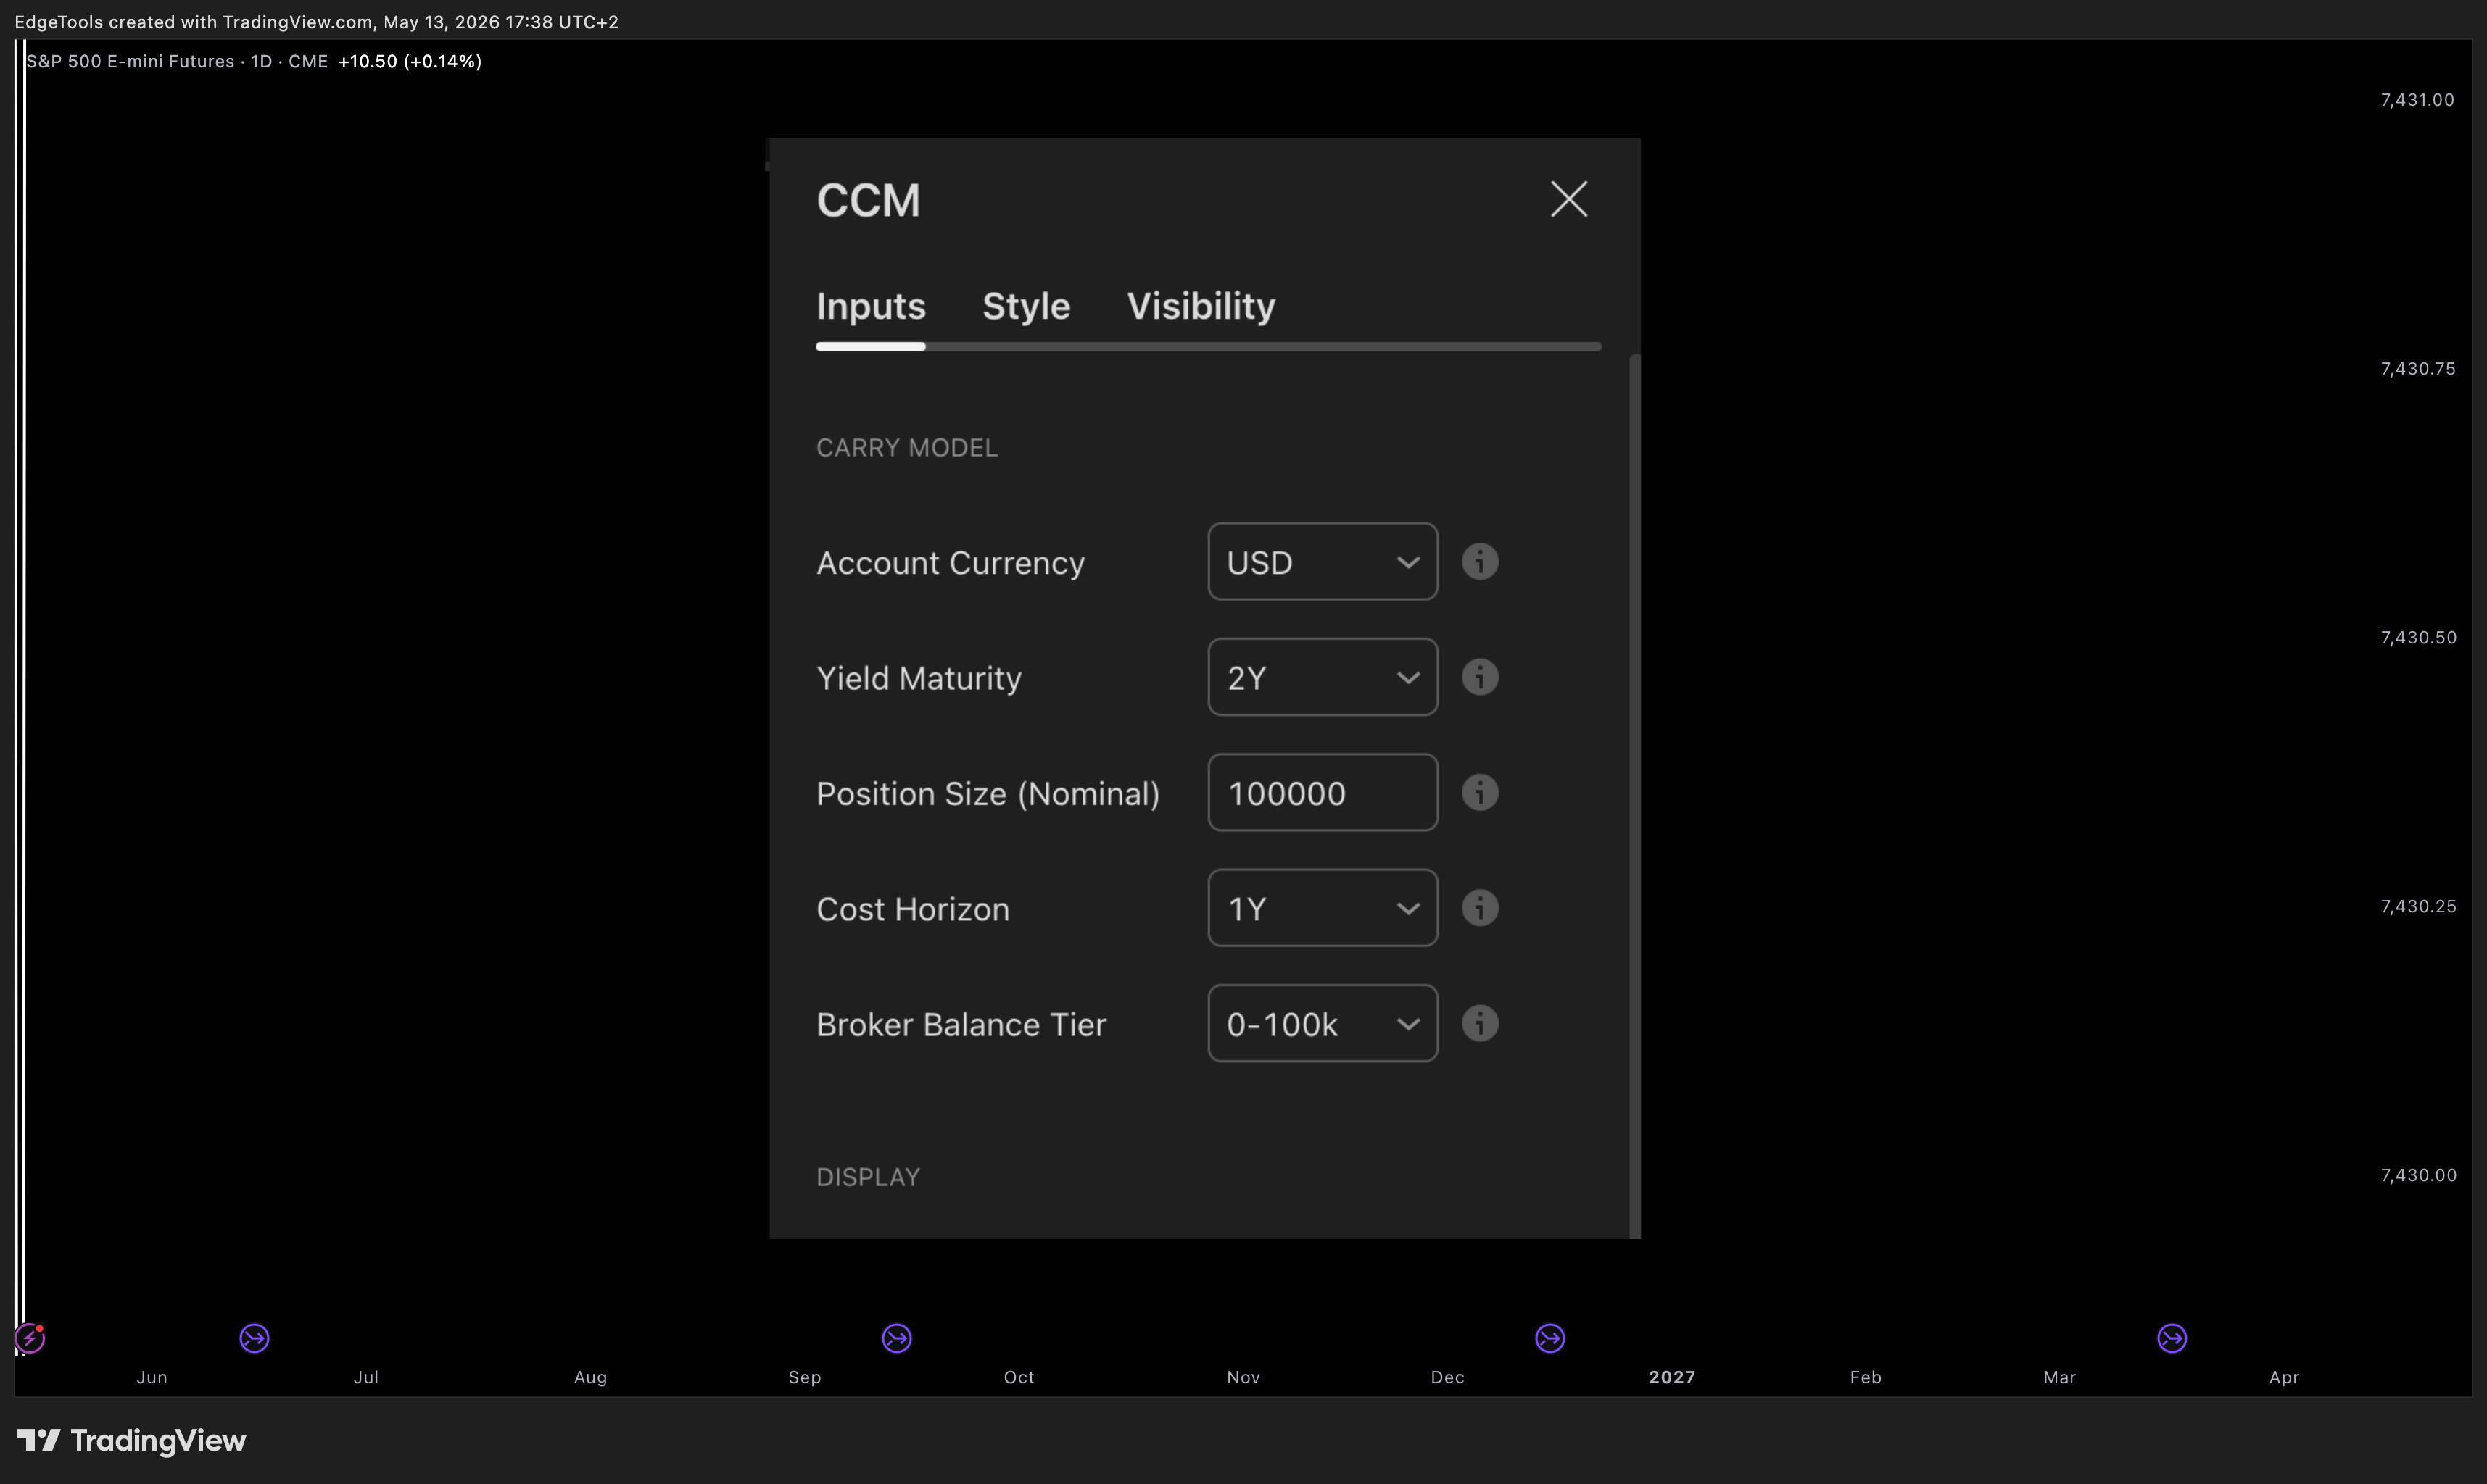Click the TradingView logo
The height and width of the screenshot is (1484, 2487).
coord(131,1440)
